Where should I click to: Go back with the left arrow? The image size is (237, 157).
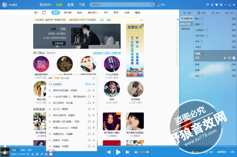point(36,13)
